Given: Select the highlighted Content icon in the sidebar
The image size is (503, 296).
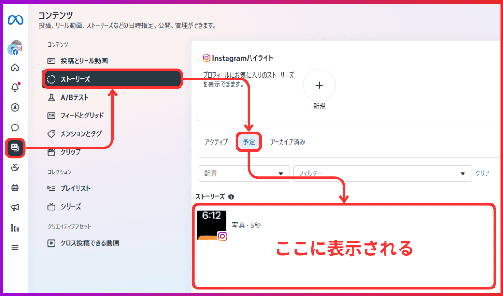Looking at the screenshot, I should 15,148.
